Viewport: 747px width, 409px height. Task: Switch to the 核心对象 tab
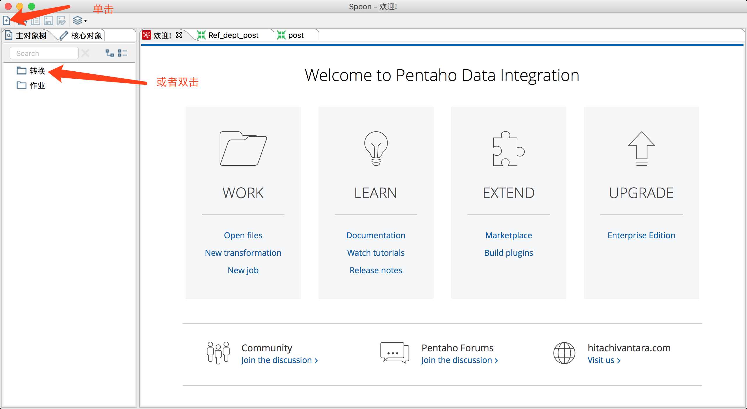pos(81,36)
